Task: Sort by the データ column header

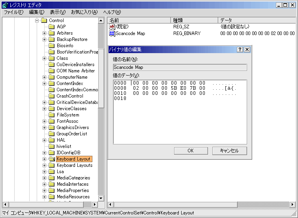Action: click(x=257, y=20)
